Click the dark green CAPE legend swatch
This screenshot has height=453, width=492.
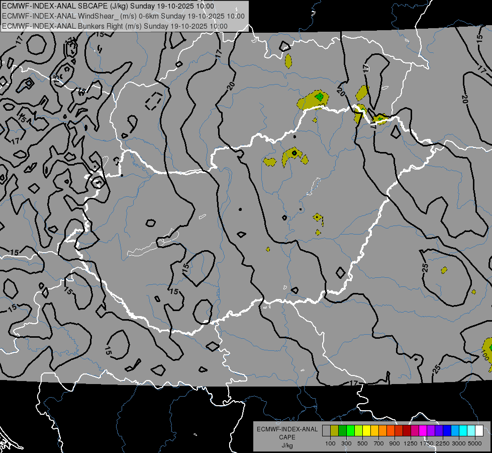(x=342, y=430)
